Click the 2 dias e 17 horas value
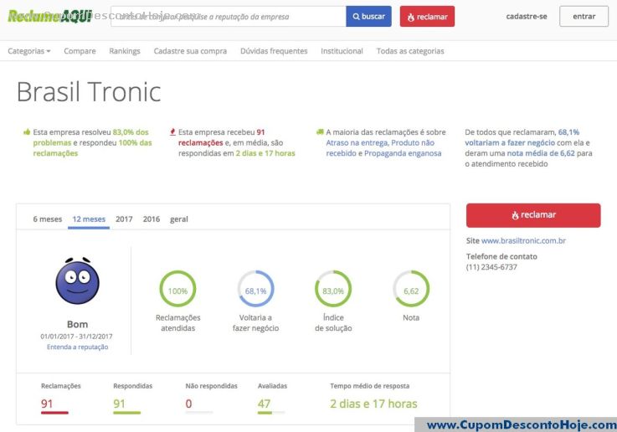 tap(373, 404)
